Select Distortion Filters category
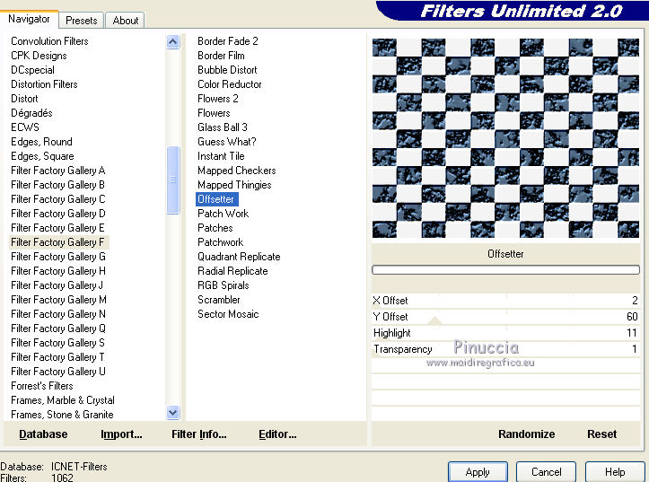The width and height of the screenshot is (649, 482). point(44,84)
